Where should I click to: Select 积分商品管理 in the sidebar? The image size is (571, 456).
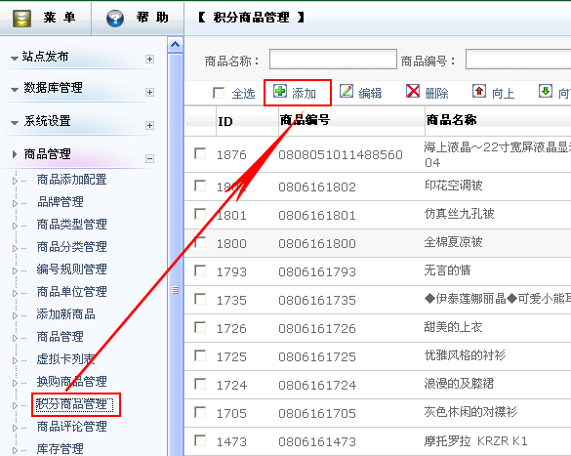tap(71, 404)
